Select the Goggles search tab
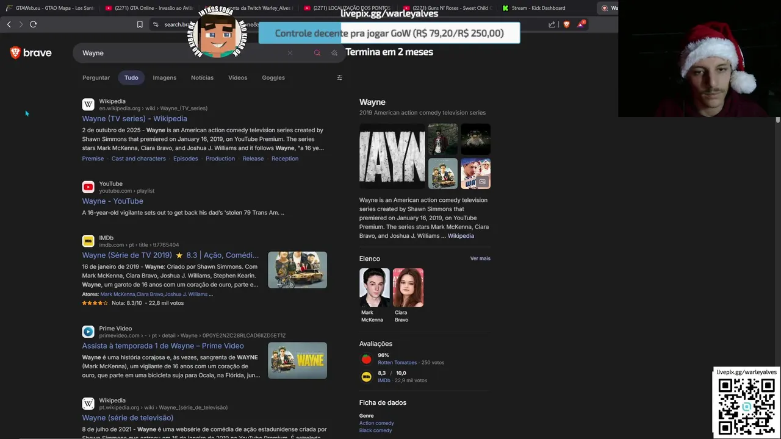The image size is (781, 439). tap(273, 77)
